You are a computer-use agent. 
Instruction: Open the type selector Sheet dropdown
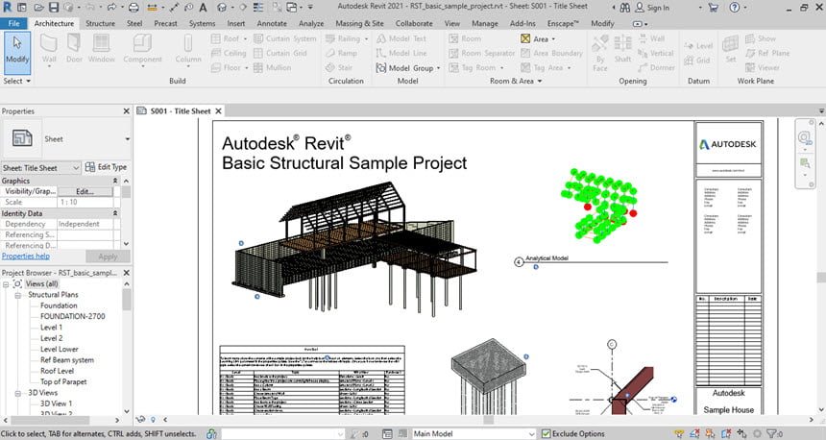(127, 139)
